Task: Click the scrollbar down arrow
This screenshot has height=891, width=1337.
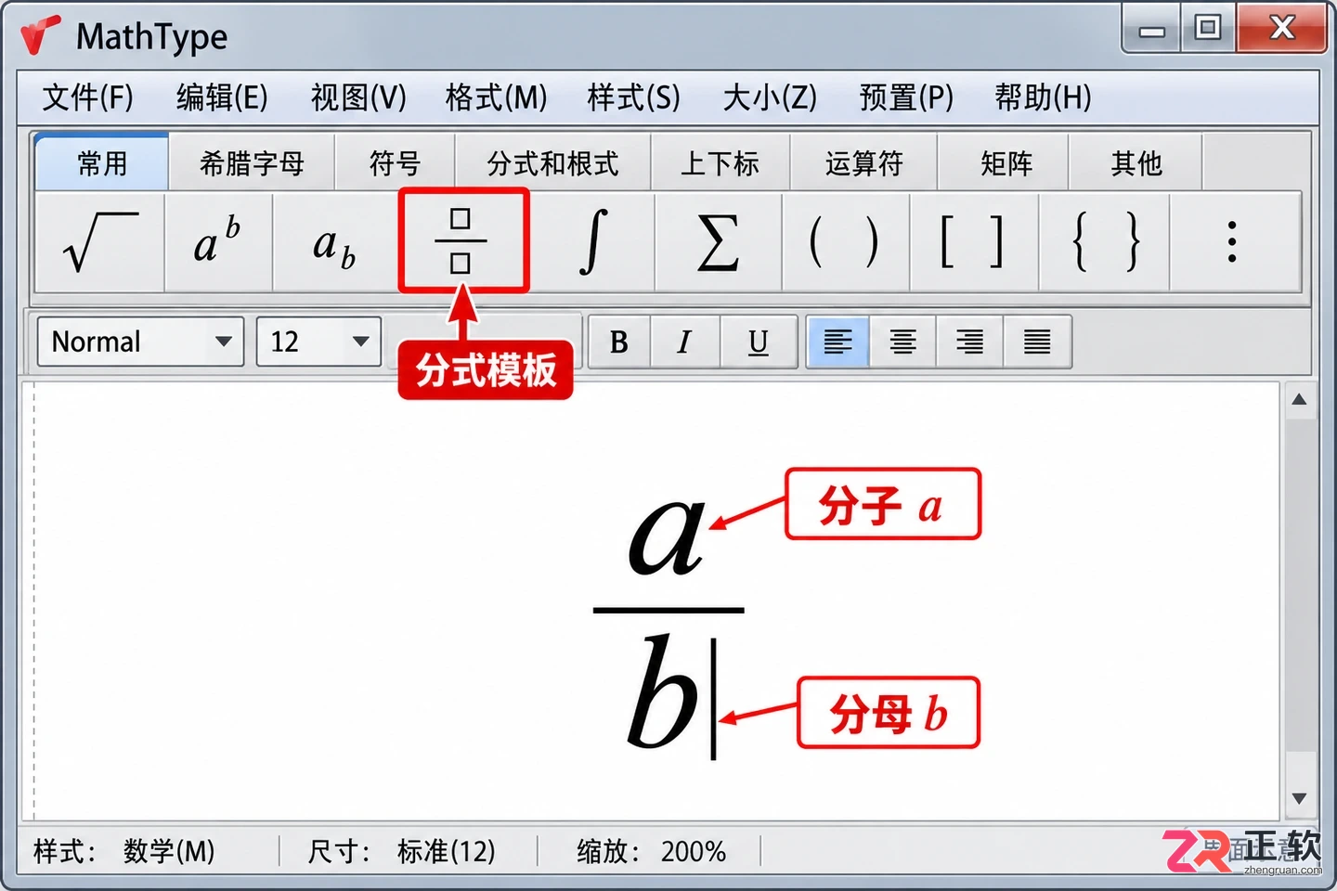Action: pos(1299,798)
